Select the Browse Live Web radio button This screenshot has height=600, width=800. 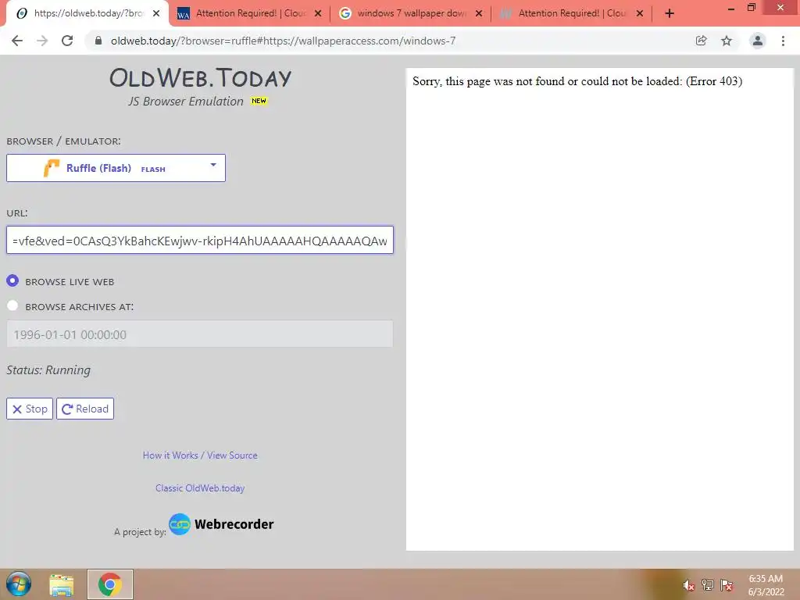12,280
